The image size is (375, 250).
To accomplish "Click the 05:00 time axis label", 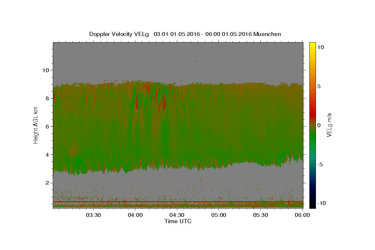I will tap(219, 215).
